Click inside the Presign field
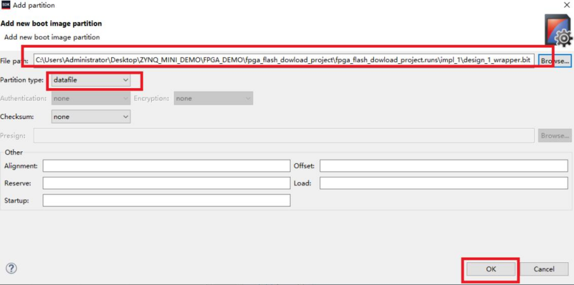Viewport: 574px width, 285px height. (x=283, y=135)
